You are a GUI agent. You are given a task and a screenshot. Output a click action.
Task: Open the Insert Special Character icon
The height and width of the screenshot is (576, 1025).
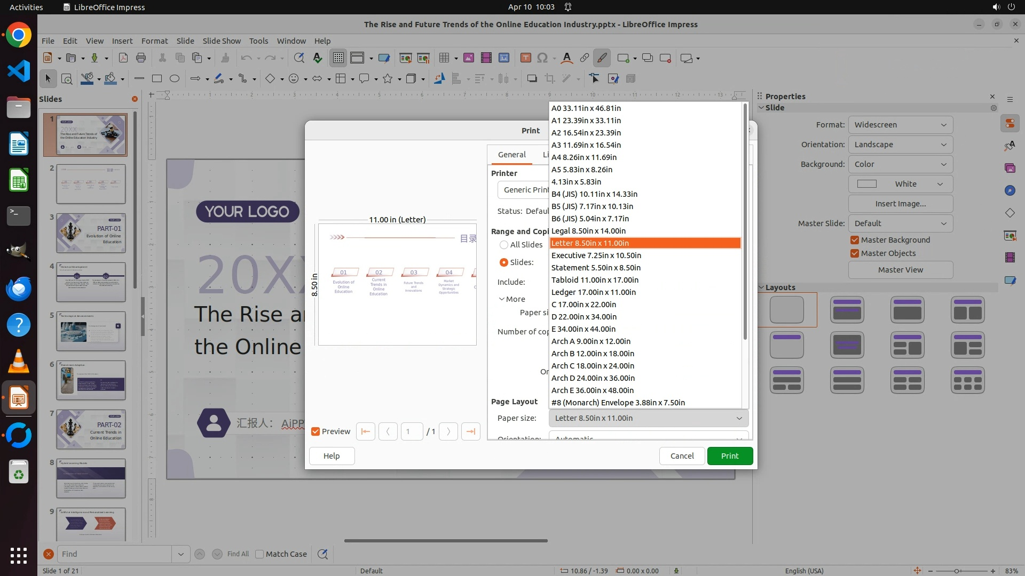pos(542,58)
